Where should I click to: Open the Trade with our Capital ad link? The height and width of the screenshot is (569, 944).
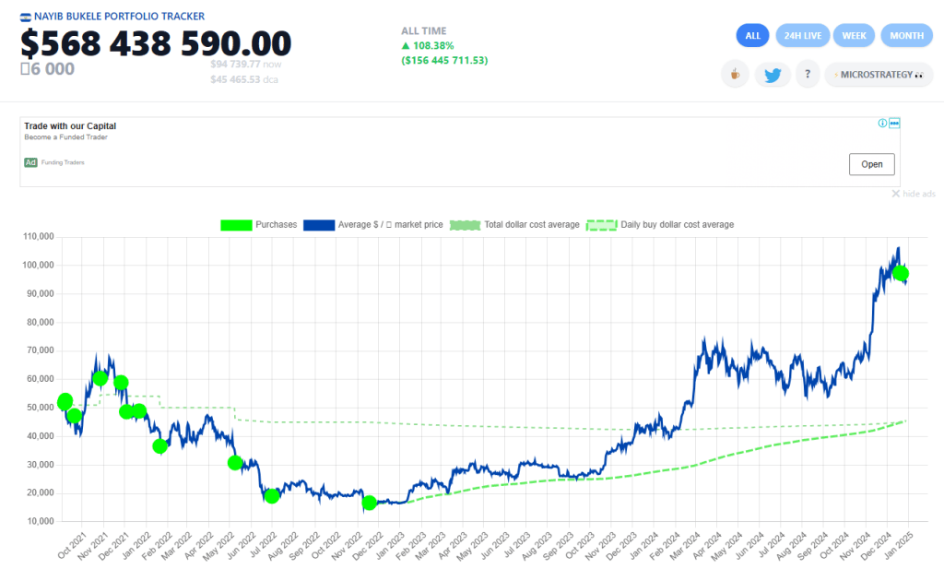coord(70,126)
